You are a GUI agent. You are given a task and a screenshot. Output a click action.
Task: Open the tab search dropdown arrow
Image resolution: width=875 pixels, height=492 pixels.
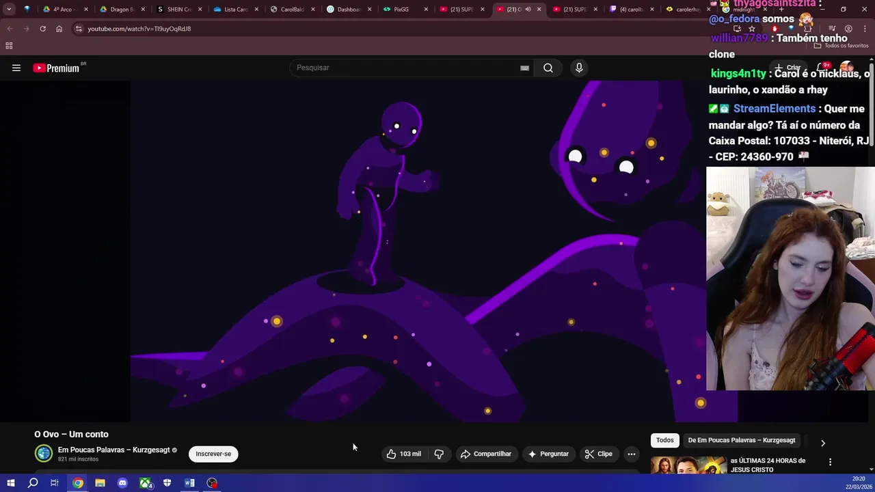pos(9,10)
